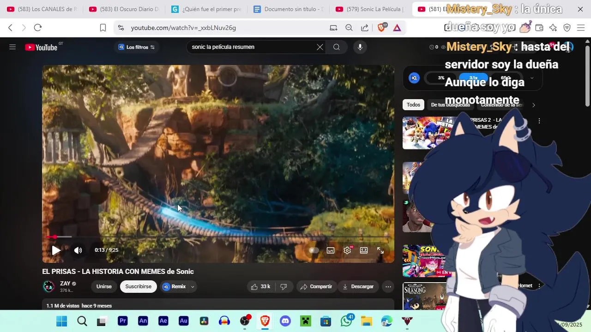Image resolution: width=591 pixels, height=332 pixels.
Task: Click the search magnifier button
Action: tap(337, 47)
